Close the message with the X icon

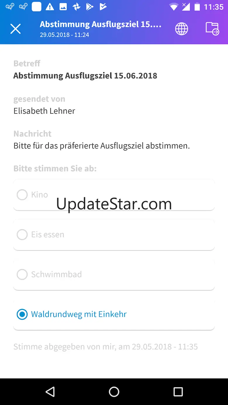tap(15, 29)
